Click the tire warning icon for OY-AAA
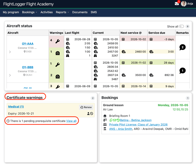This screenshot has height=164, width=196. point(58,53)
